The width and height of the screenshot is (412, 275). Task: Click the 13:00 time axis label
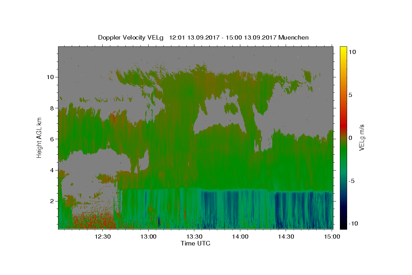[x=149, y=236]
